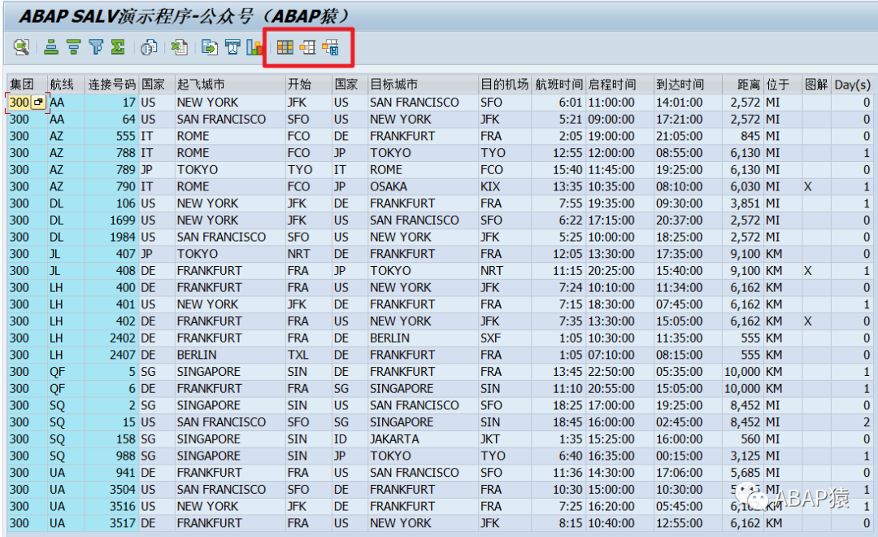Sort ascending using the toolbar icon
The image size is (878, 537).
pos(51,47)
